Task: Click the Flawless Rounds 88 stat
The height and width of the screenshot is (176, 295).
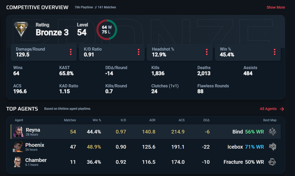Action: (x=213, y=89)
